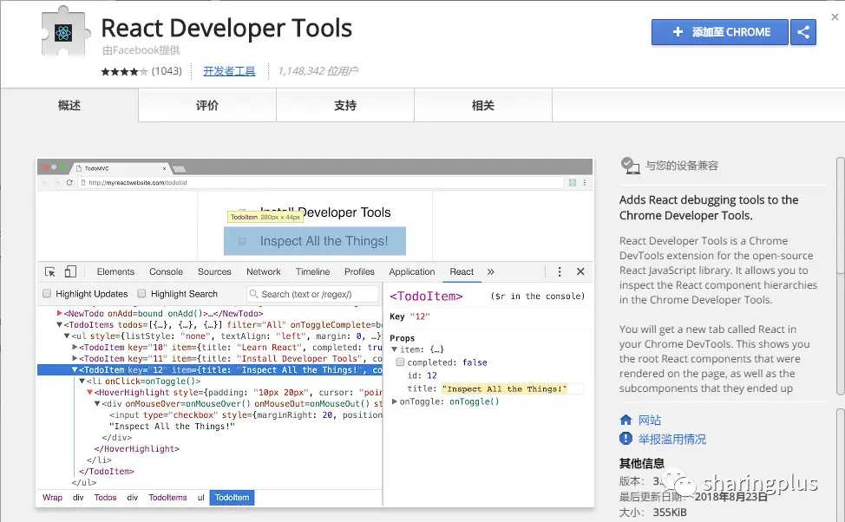Open the Application DevTools tab

tap(412, 271)
